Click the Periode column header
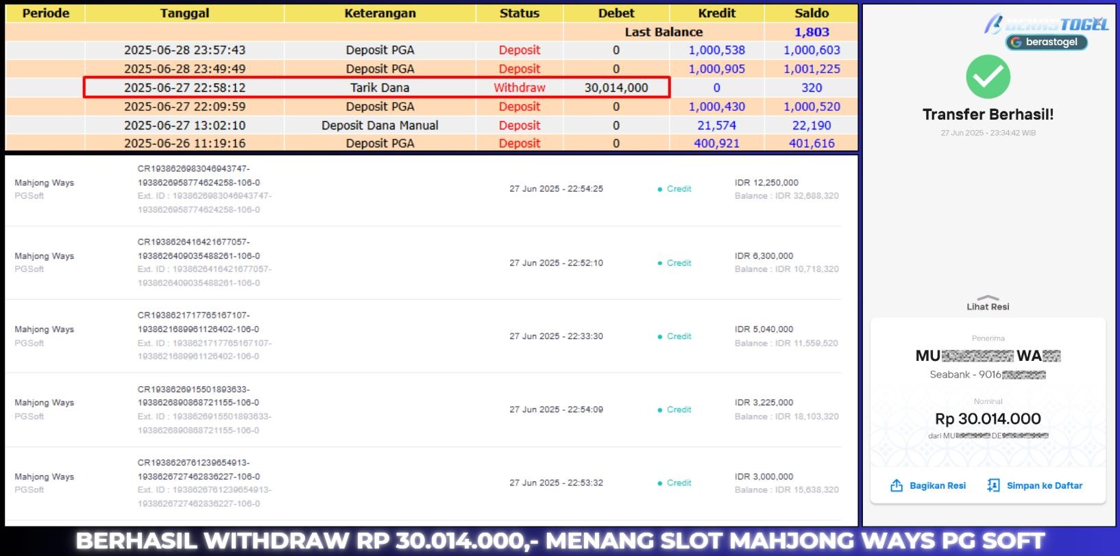1120x556 pixels. pyautogui.click(x=46, y=13)
